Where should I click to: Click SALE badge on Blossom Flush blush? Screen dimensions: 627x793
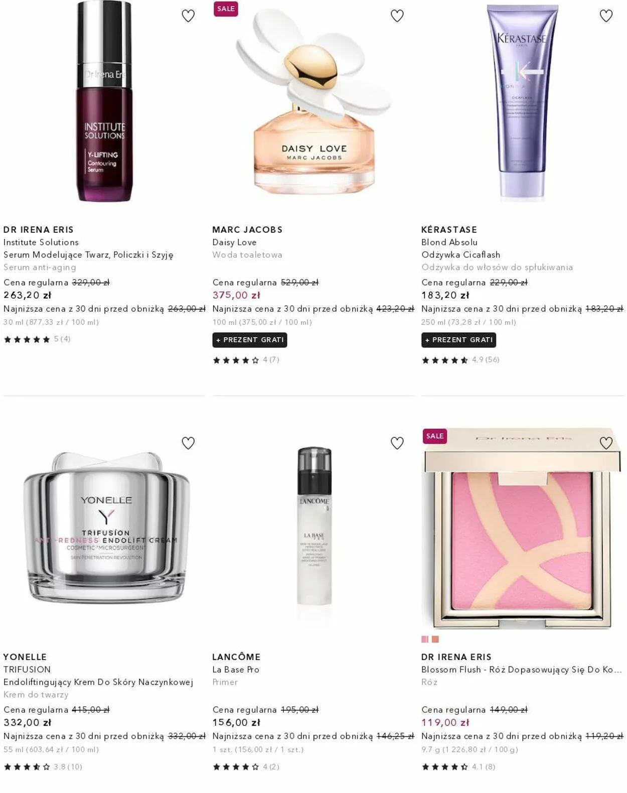pyautogui.click(x=435, y=436)
